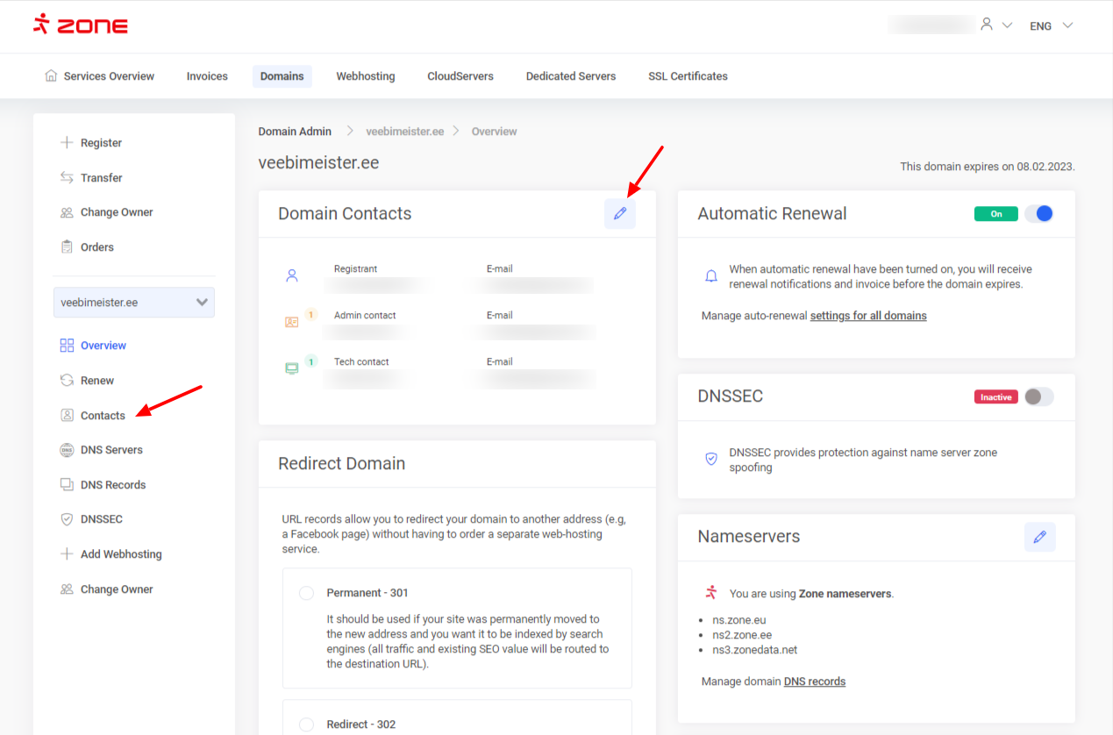Screen dimensions: 1113x735
Task: Expand the ENG language dropdown
Action: point(1051,26)
